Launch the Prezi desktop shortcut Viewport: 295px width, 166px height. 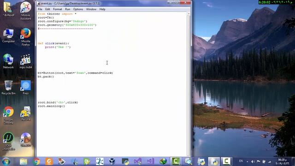pyautogui.click(x=26, y=87)
